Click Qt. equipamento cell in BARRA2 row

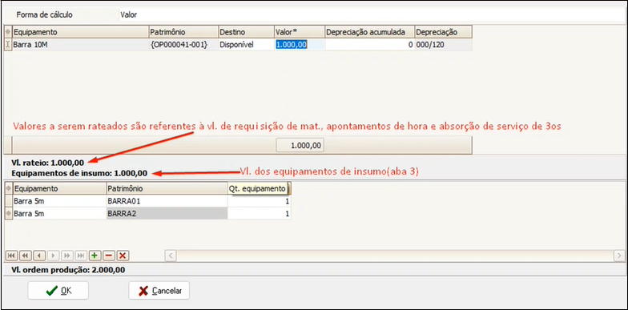click(x=260, y=213)
